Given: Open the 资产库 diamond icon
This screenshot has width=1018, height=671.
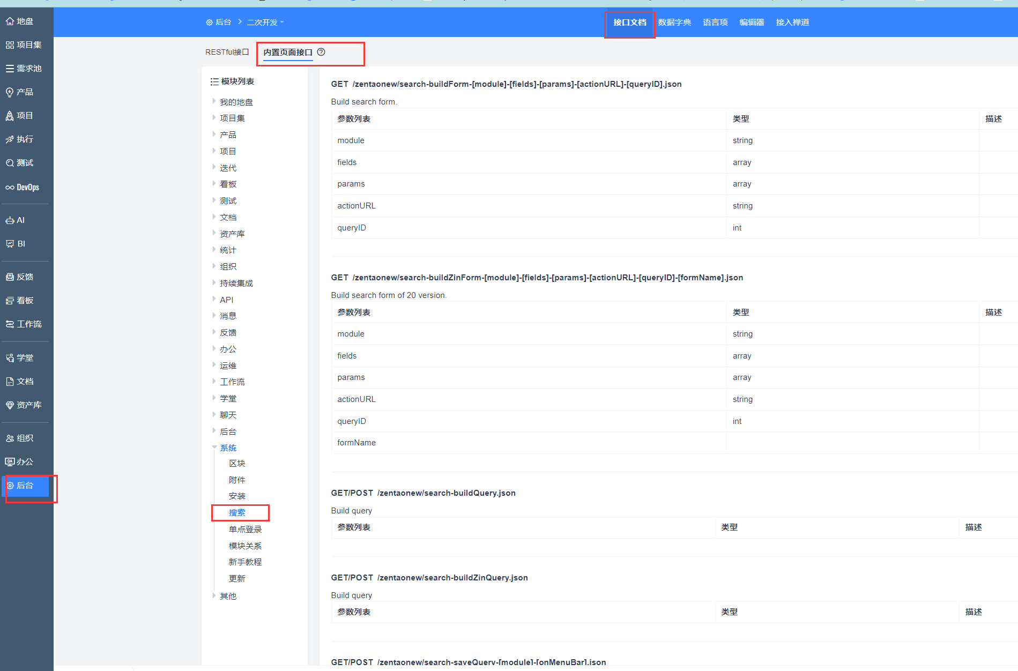Looking at the screenshot, I should click(x=10, y=405).
